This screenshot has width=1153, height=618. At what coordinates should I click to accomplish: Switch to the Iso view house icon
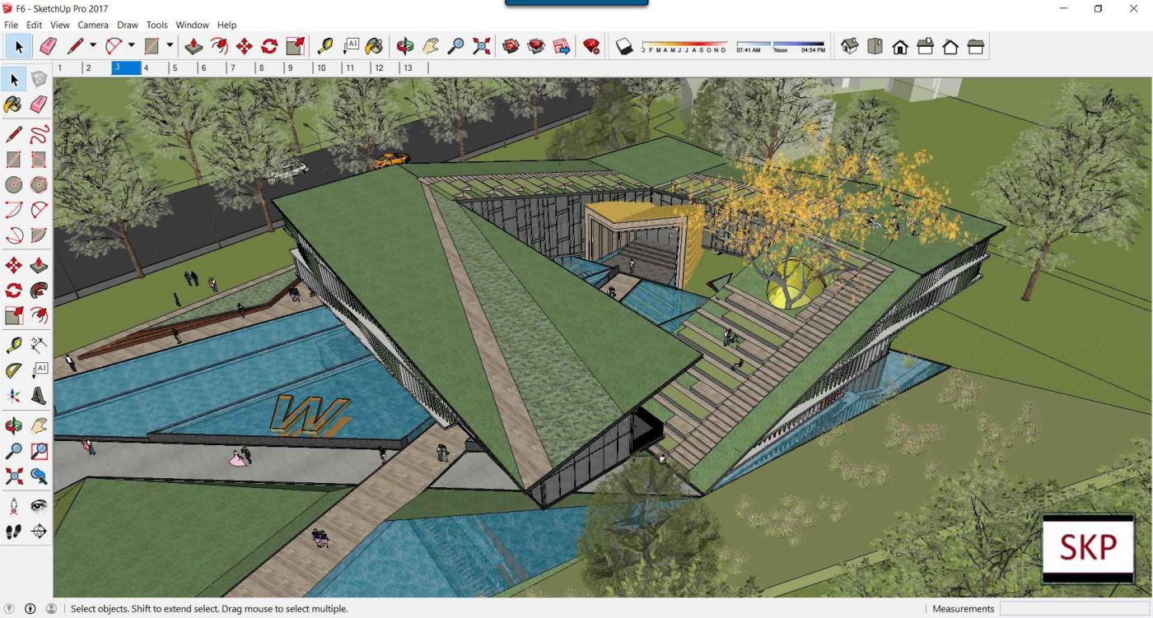point(850,46)
